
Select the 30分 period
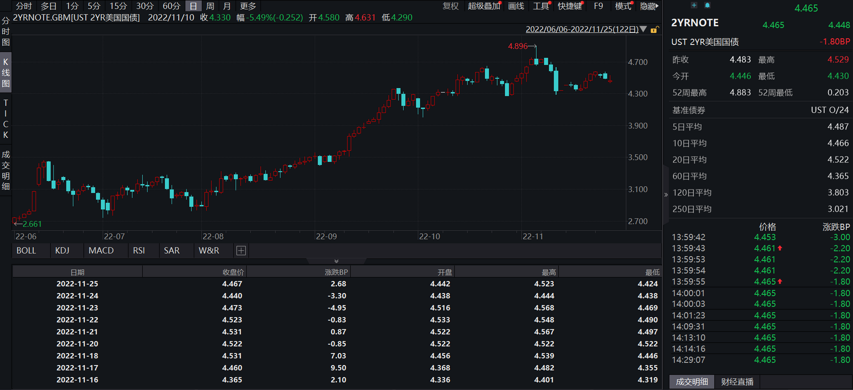coord(145,6)
